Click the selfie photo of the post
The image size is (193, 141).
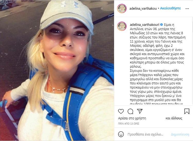click(x=57, y=70)
